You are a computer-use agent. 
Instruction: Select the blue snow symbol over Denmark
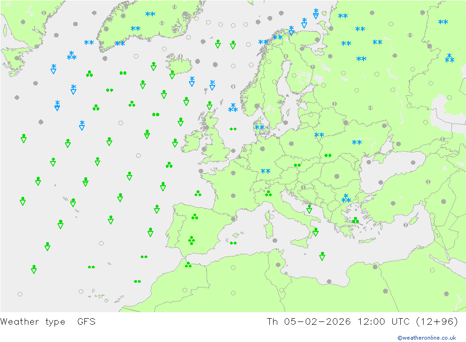[260, 128]
